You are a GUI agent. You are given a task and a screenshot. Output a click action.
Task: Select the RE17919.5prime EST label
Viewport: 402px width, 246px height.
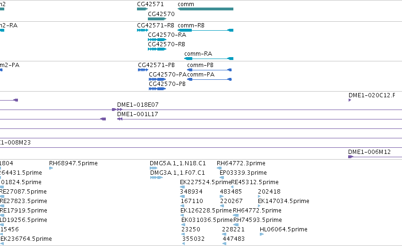(23, 211)
